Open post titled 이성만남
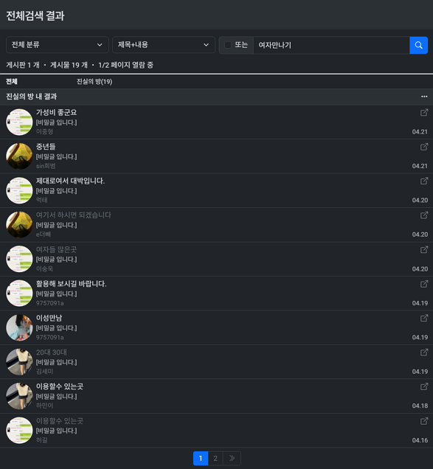The width and height of the screenshot is (433, 469). [x=49, y=318]
